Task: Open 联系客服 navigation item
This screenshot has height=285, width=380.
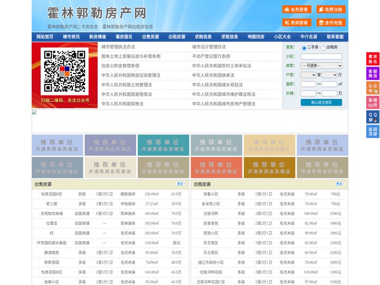Action: [335, 37]
